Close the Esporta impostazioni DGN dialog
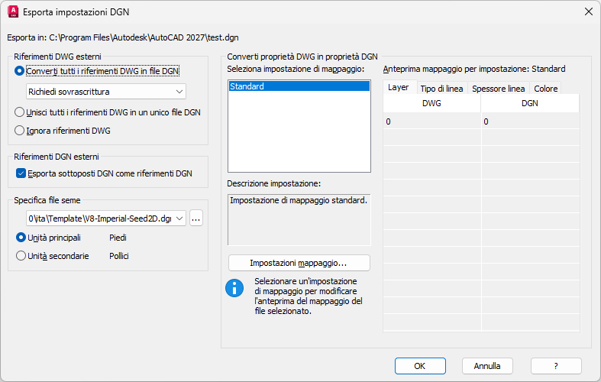This screenshot has height=382, width=601. pyautogui.click(x=588, y=12)
